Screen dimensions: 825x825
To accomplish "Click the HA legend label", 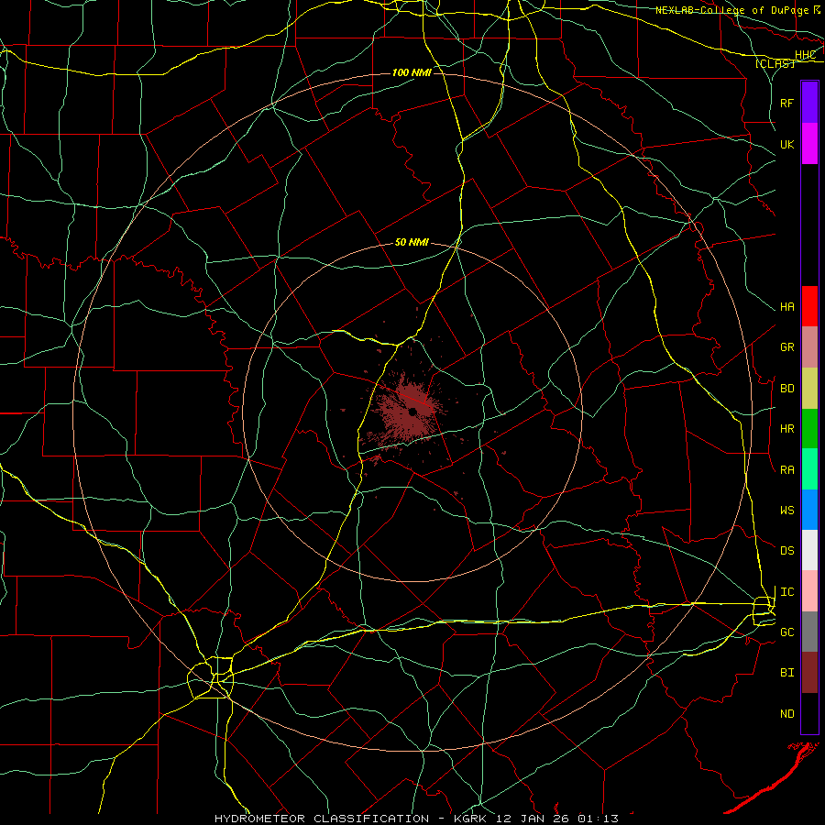I will (x=787, y=307).
